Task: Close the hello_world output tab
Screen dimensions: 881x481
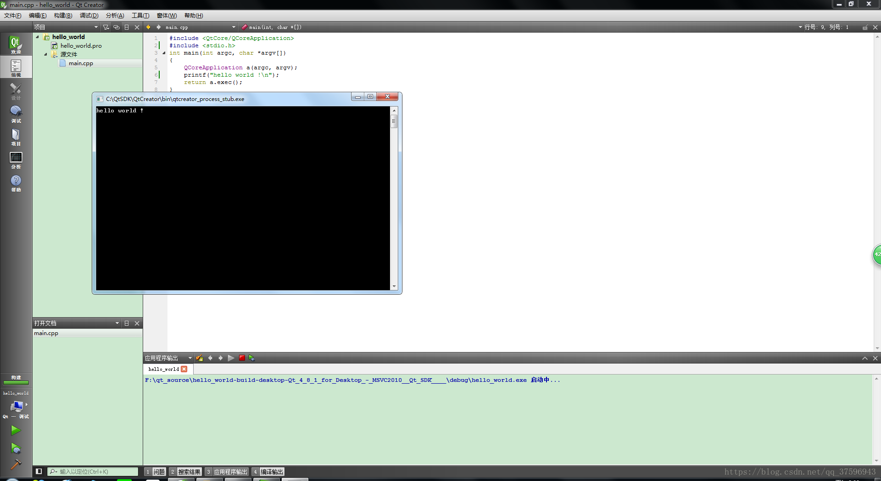Action: [184, 369]
